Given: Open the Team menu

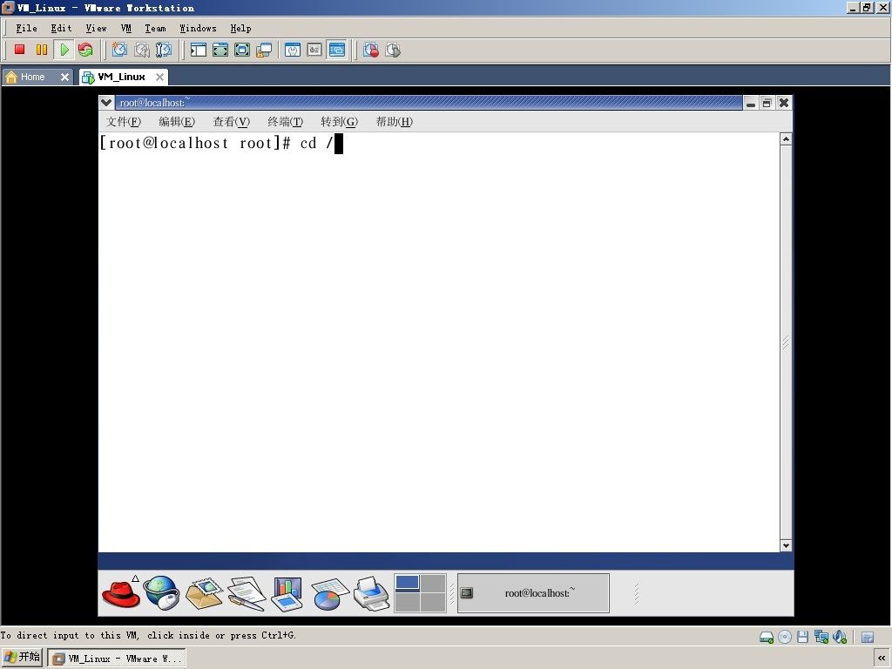Looking at the screenshot, I should (155, 28).
